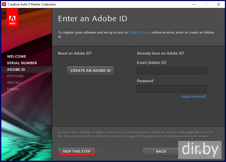Click the Adobe icon in the title bar
226x162 pixels.
4,4
